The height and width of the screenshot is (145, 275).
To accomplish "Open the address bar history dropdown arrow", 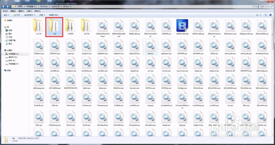I will point(253,7).
